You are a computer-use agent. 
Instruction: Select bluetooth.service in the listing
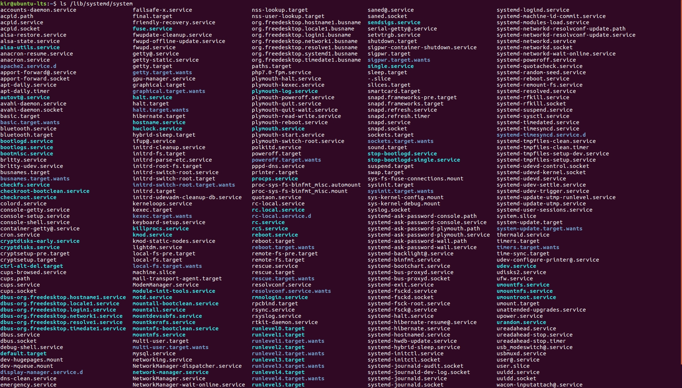point(28,129)
